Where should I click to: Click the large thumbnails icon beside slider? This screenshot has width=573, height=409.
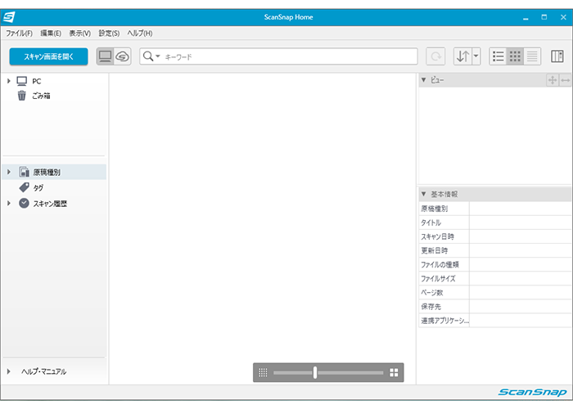(x=394, y=372)
